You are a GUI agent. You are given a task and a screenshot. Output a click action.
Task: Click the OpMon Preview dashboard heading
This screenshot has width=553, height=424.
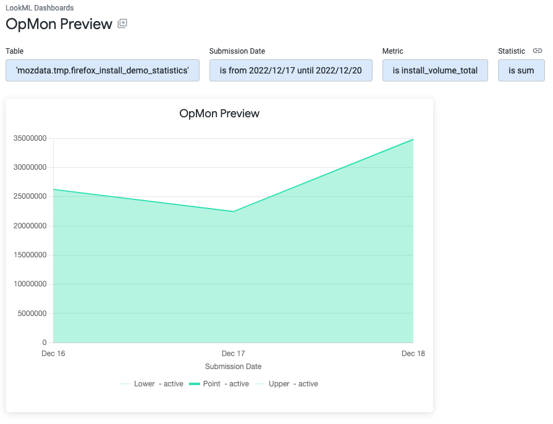point(59,24)
